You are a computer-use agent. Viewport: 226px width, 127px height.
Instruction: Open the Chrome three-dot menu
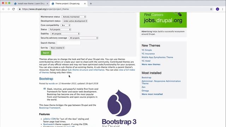coord(223,9)
